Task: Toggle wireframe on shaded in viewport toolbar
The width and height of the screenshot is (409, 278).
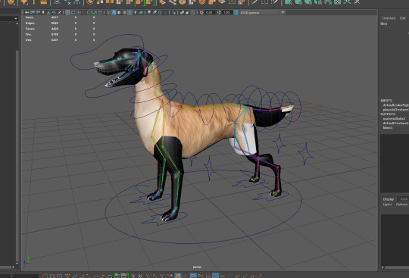Action: (124, 13)
